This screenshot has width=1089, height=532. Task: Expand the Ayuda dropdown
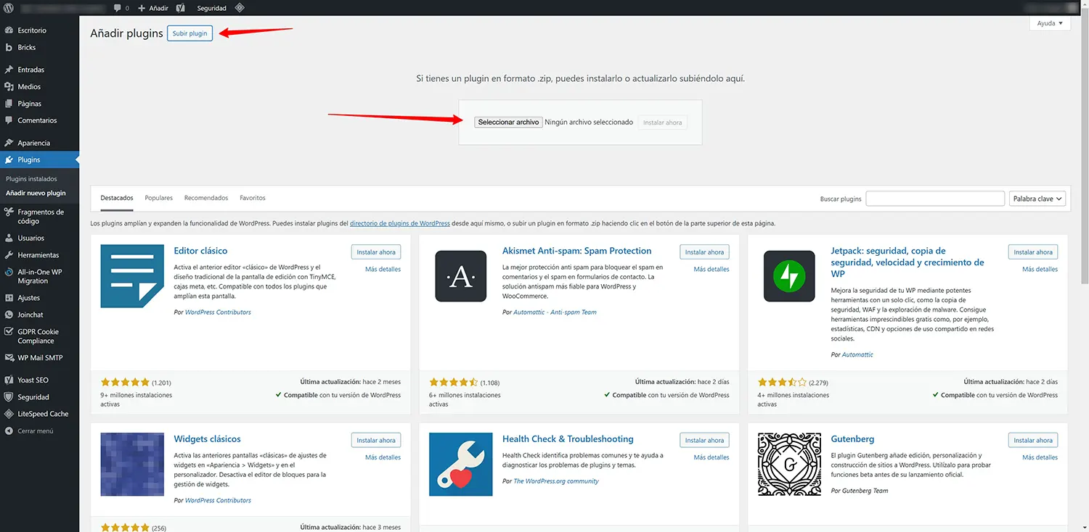1048,22
